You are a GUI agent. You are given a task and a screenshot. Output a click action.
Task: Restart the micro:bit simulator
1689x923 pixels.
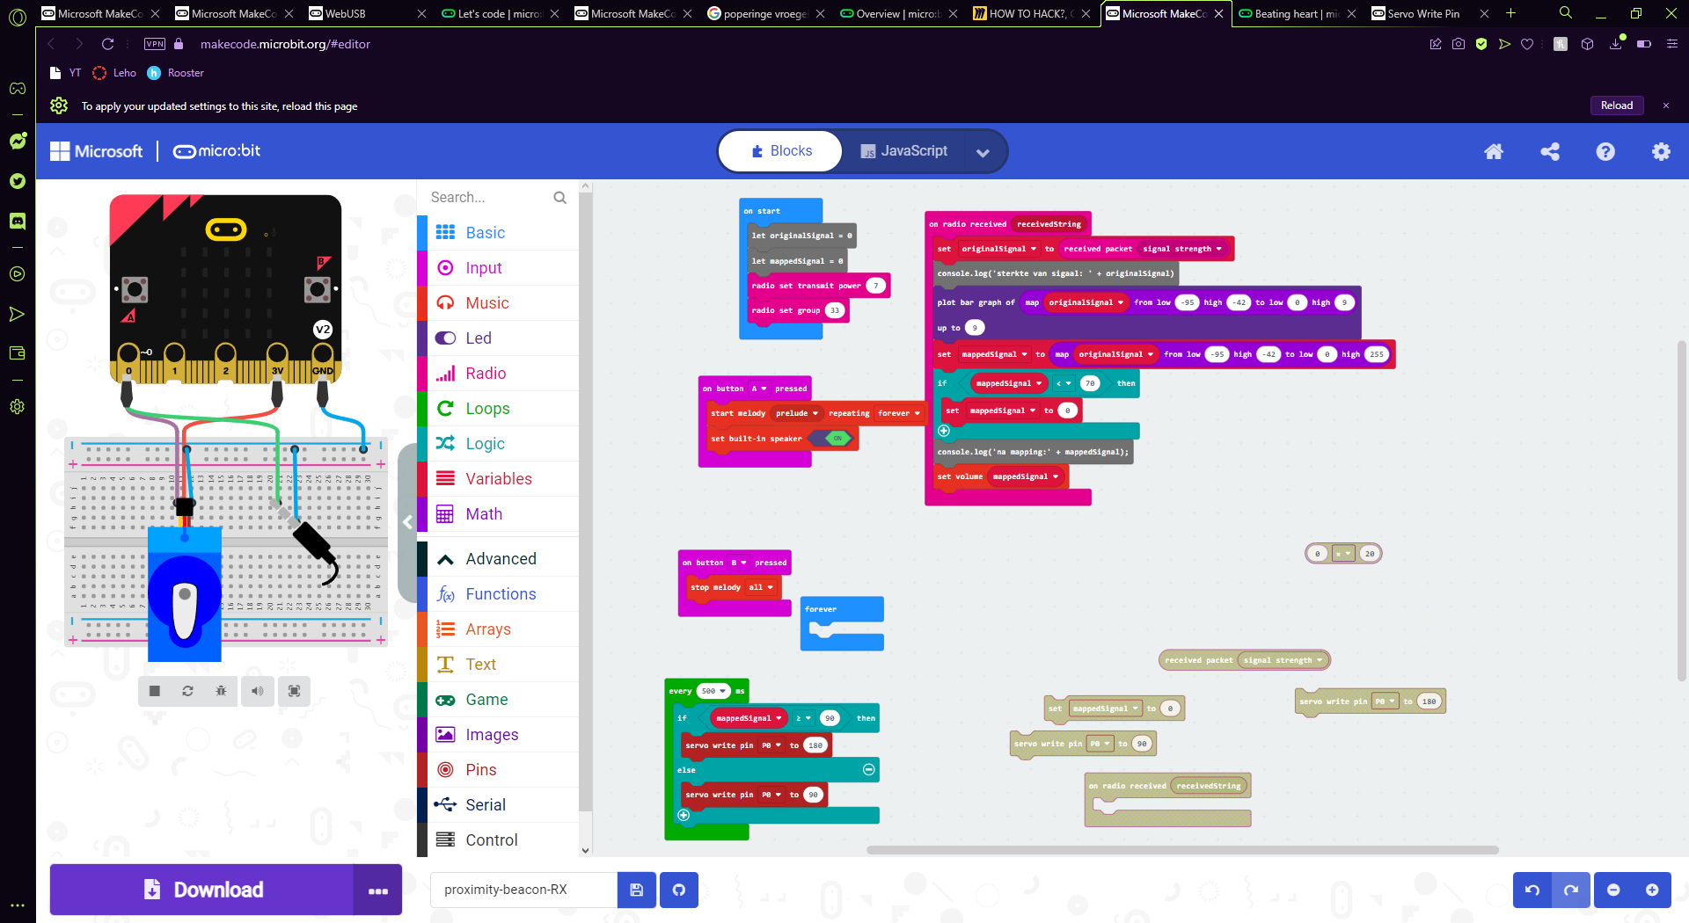(187, 691)
